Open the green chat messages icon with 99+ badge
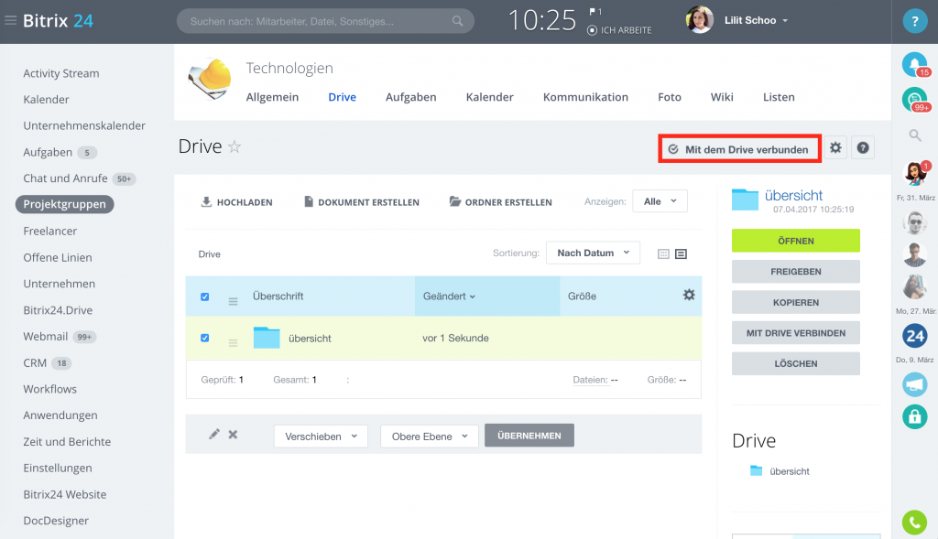938x539 pixels. pyautogui.click(x=915, y=99)
